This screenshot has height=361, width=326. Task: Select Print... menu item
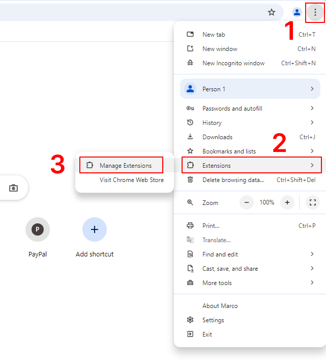pyautogui.click(x=250, y=225)
